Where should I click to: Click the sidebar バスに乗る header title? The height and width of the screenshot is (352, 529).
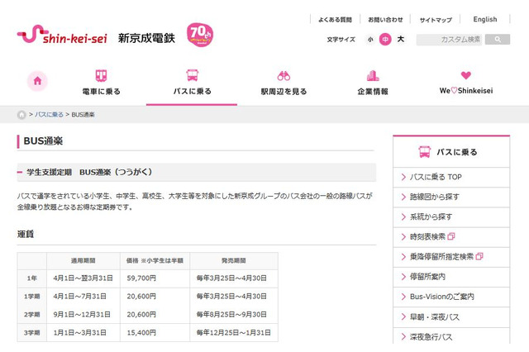457,152
